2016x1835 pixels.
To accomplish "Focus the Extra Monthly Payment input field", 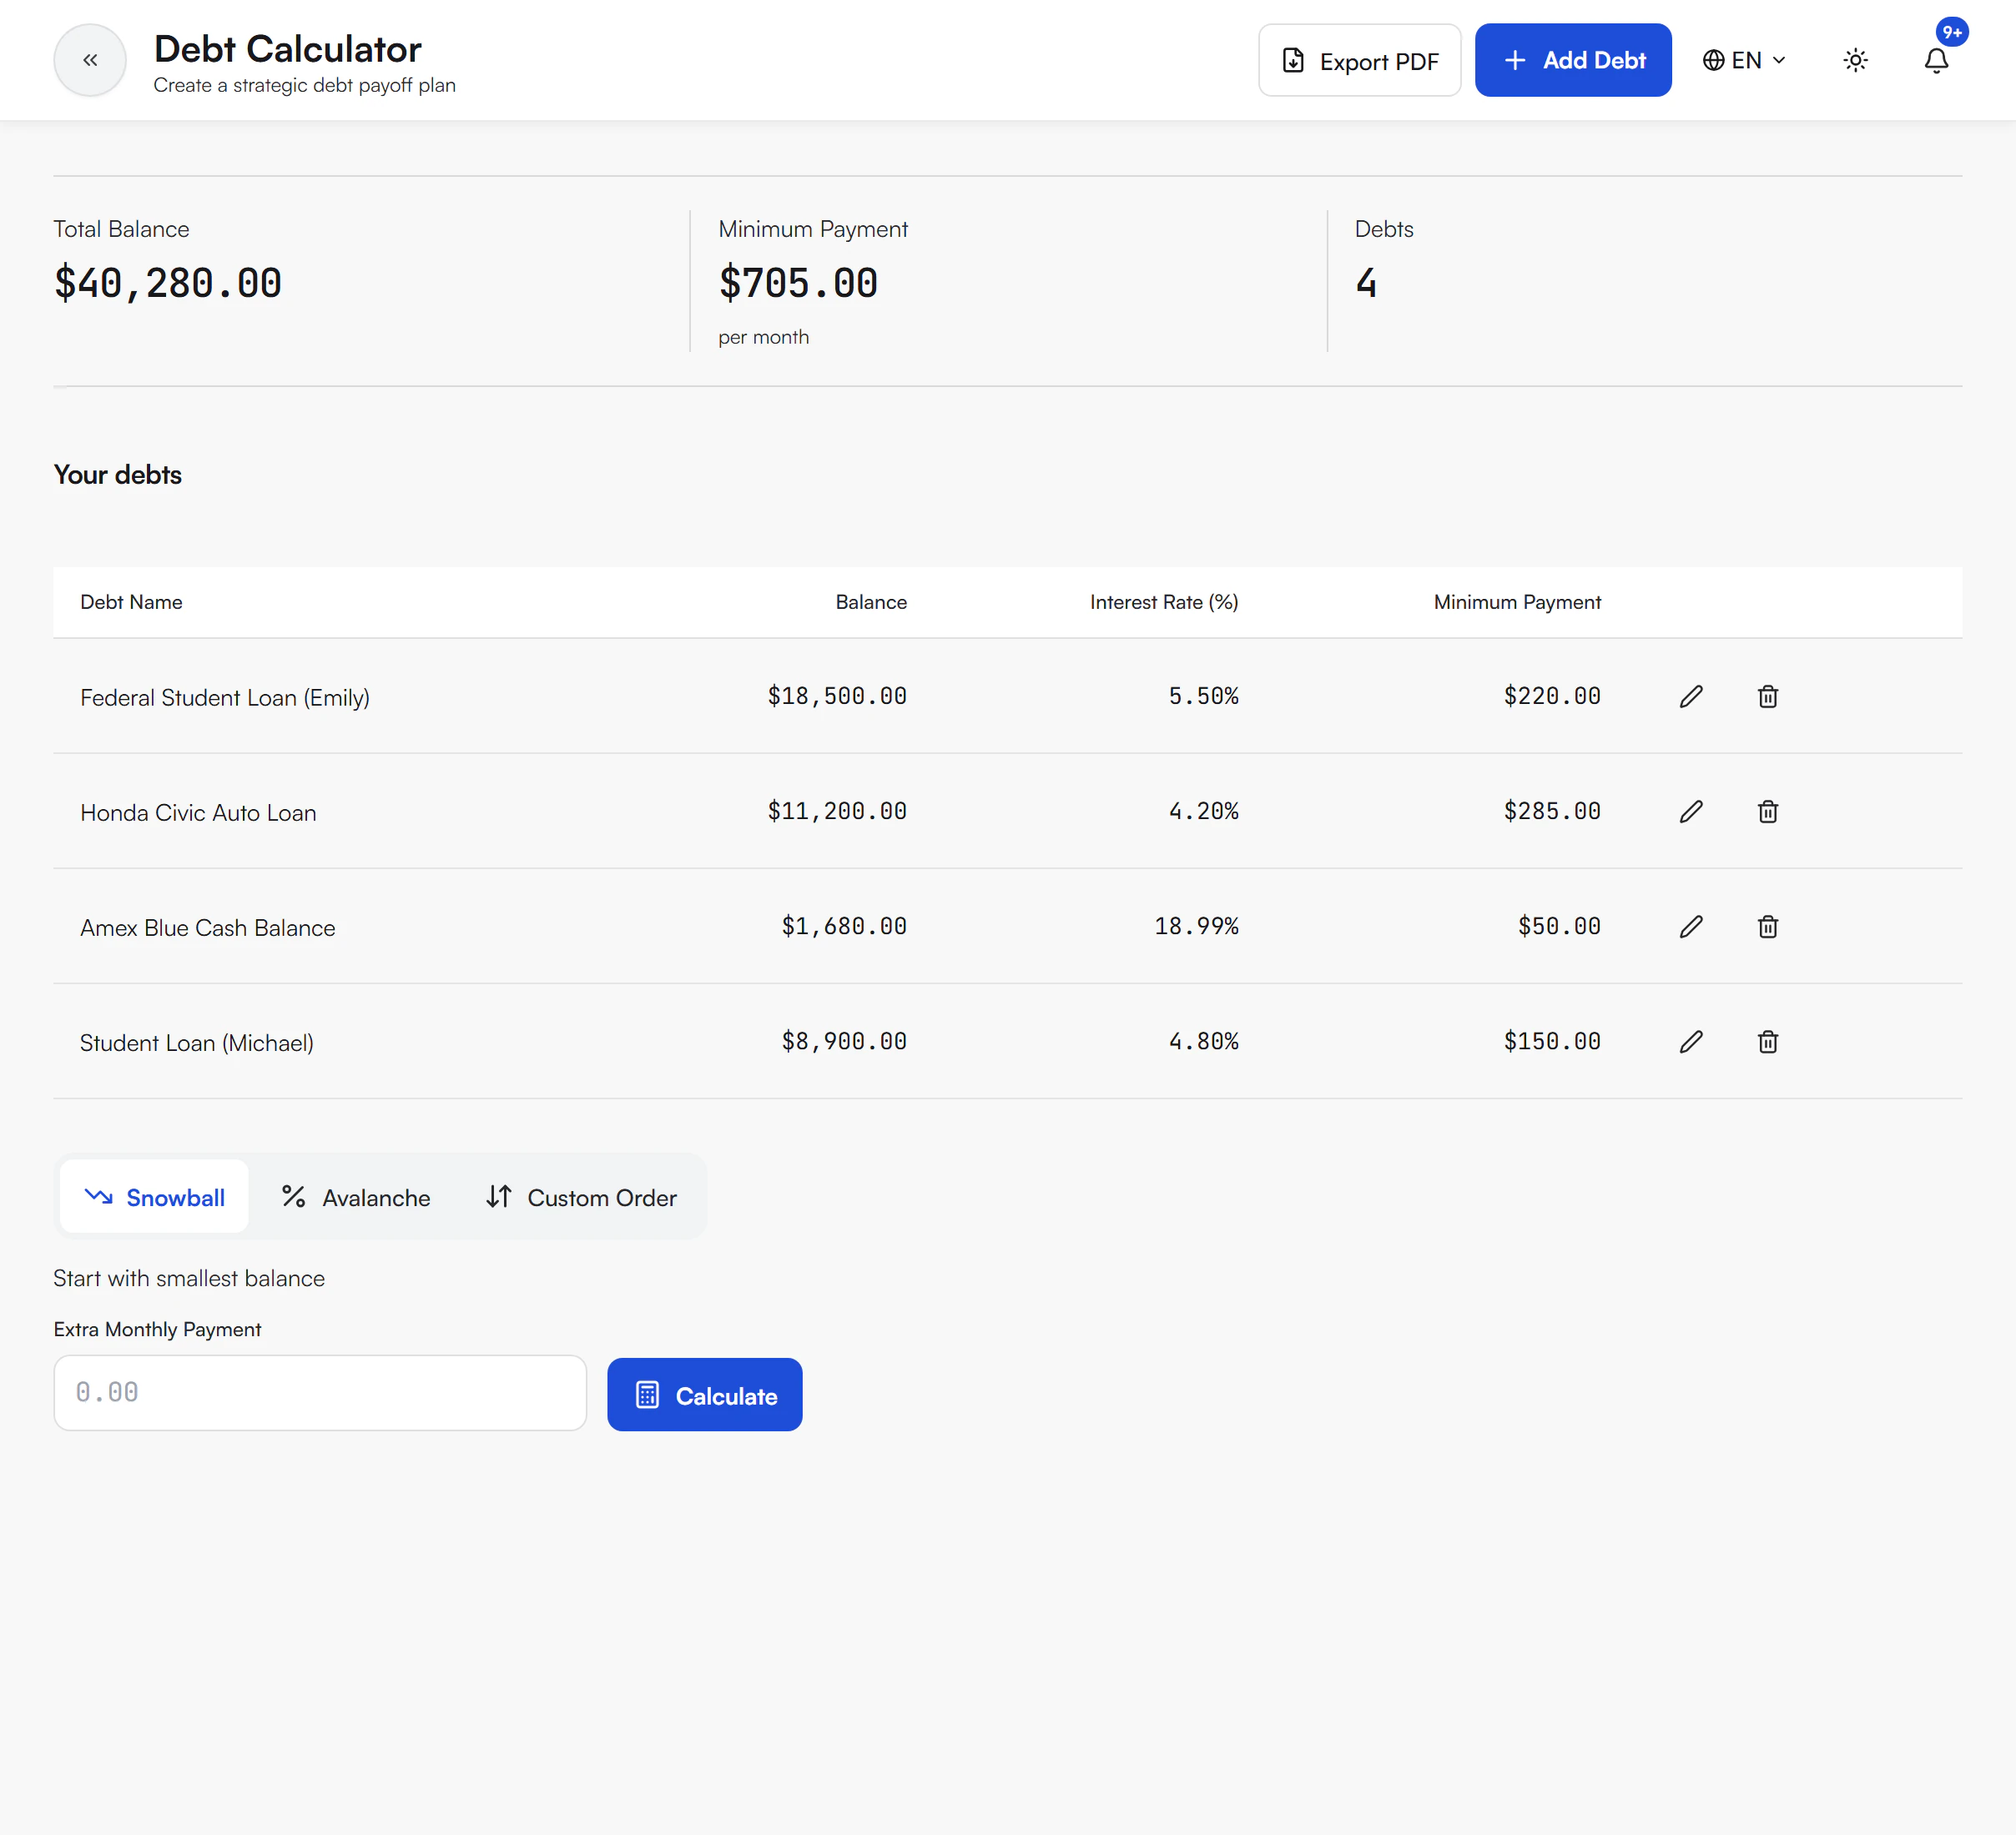I will [320, 1393].
